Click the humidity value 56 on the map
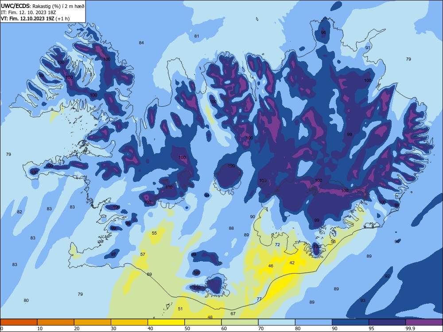This screenshot has height=332, width=443. tap(334, 241)
